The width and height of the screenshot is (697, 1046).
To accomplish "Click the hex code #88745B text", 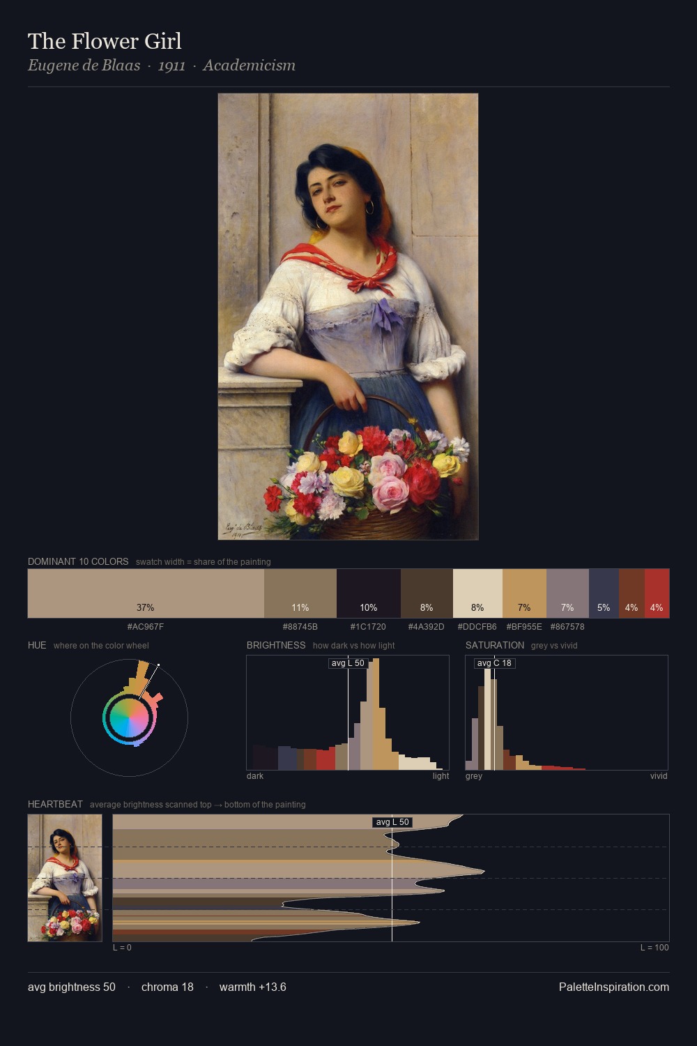I will (x=300, y=627).
